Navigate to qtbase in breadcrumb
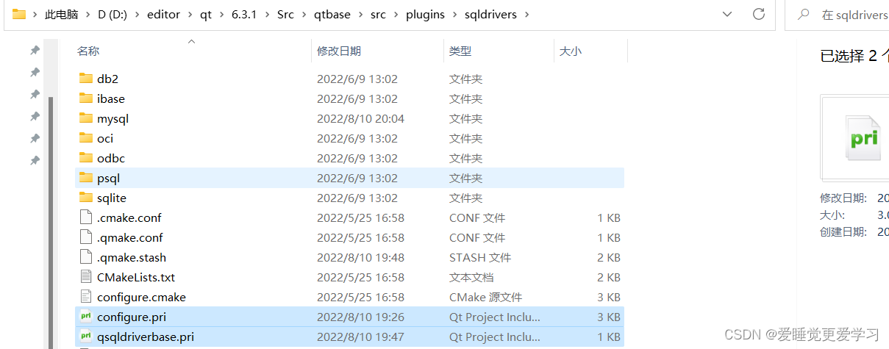889x349 pixels. [x=331, y=14]
